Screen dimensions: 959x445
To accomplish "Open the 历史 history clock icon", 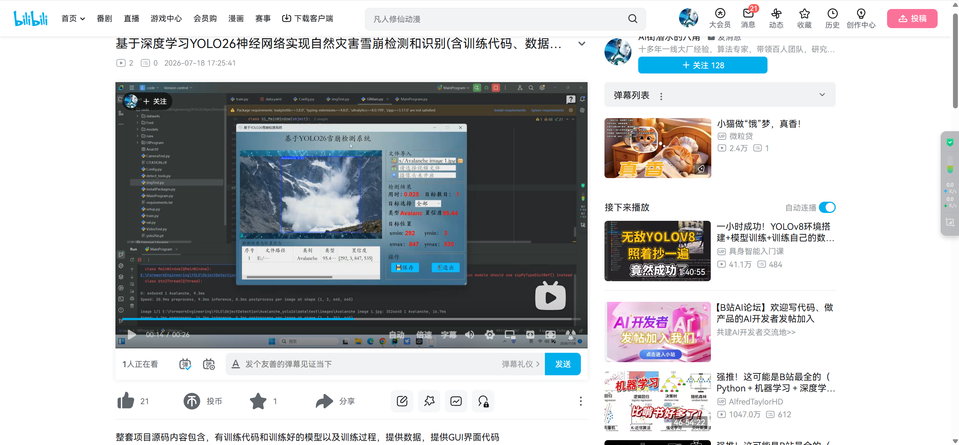I will tap(832, 18).
